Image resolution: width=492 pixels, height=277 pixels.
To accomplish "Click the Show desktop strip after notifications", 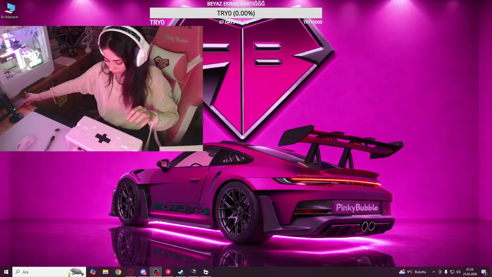I will click(x=491, y=272).
